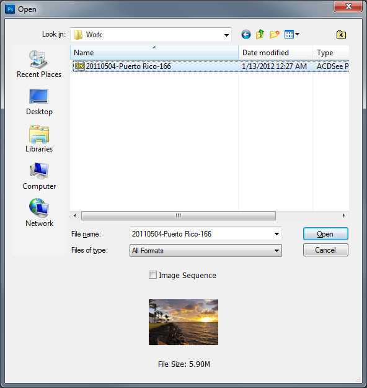Expand the File name dropdown arrow

tap(276, 234)
